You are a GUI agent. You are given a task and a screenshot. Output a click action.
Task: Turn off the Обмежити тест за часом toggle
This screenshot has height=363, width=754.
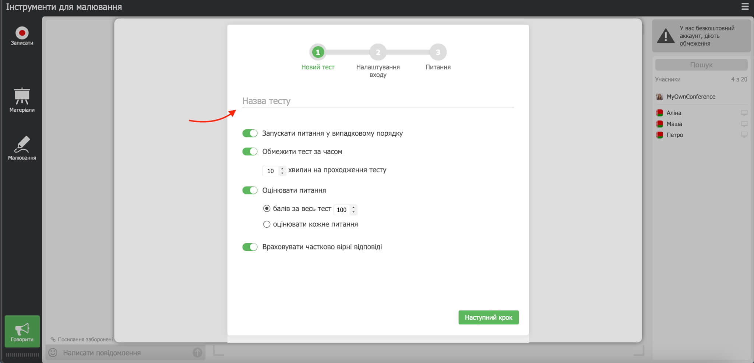[250, 151]
